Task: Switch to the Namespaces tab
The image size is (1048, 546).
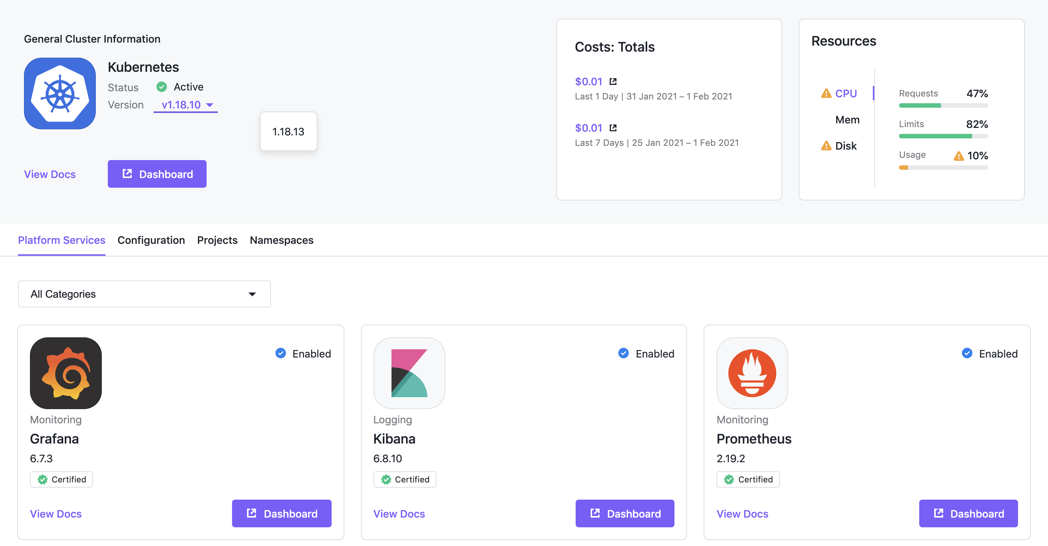Action: [281, 240]
